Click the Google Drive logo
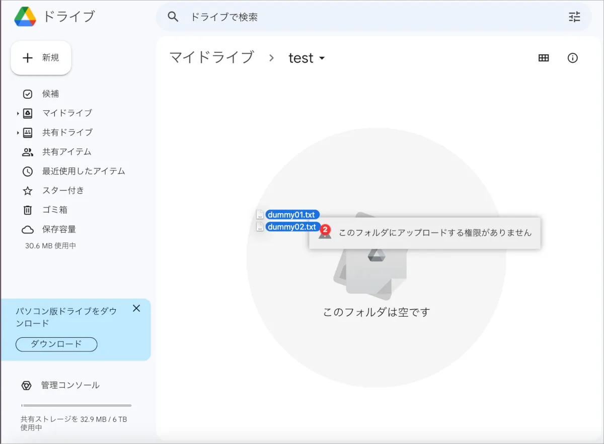The image size is (604, 444). tap(25, 17)
